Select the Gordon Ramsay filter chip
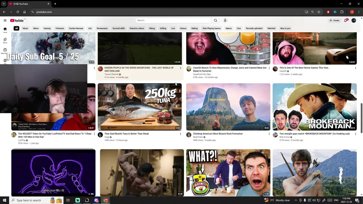This screenshot has height=204, width=363. point(76,28)
